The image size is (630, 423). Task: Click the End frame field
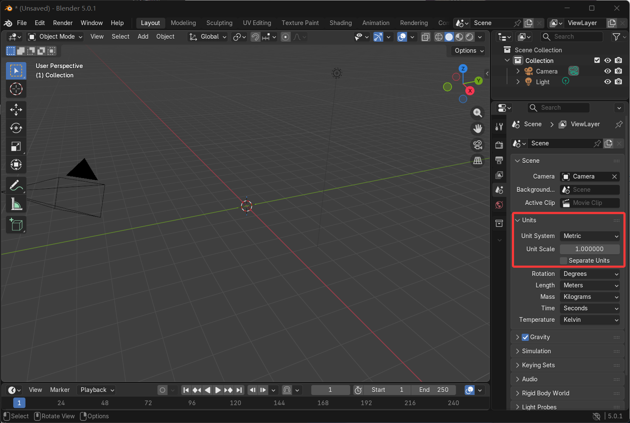point(434,390)
